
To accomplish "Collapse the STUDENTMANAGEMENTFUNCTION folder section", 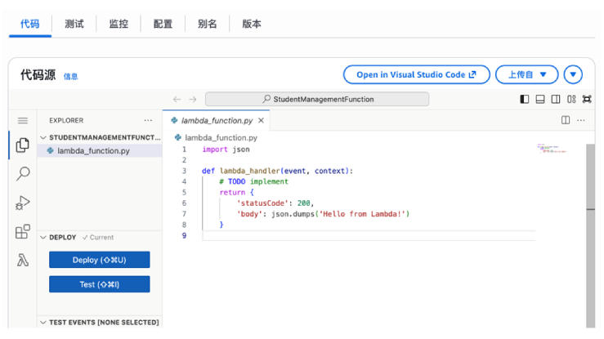I will [44, 138].
